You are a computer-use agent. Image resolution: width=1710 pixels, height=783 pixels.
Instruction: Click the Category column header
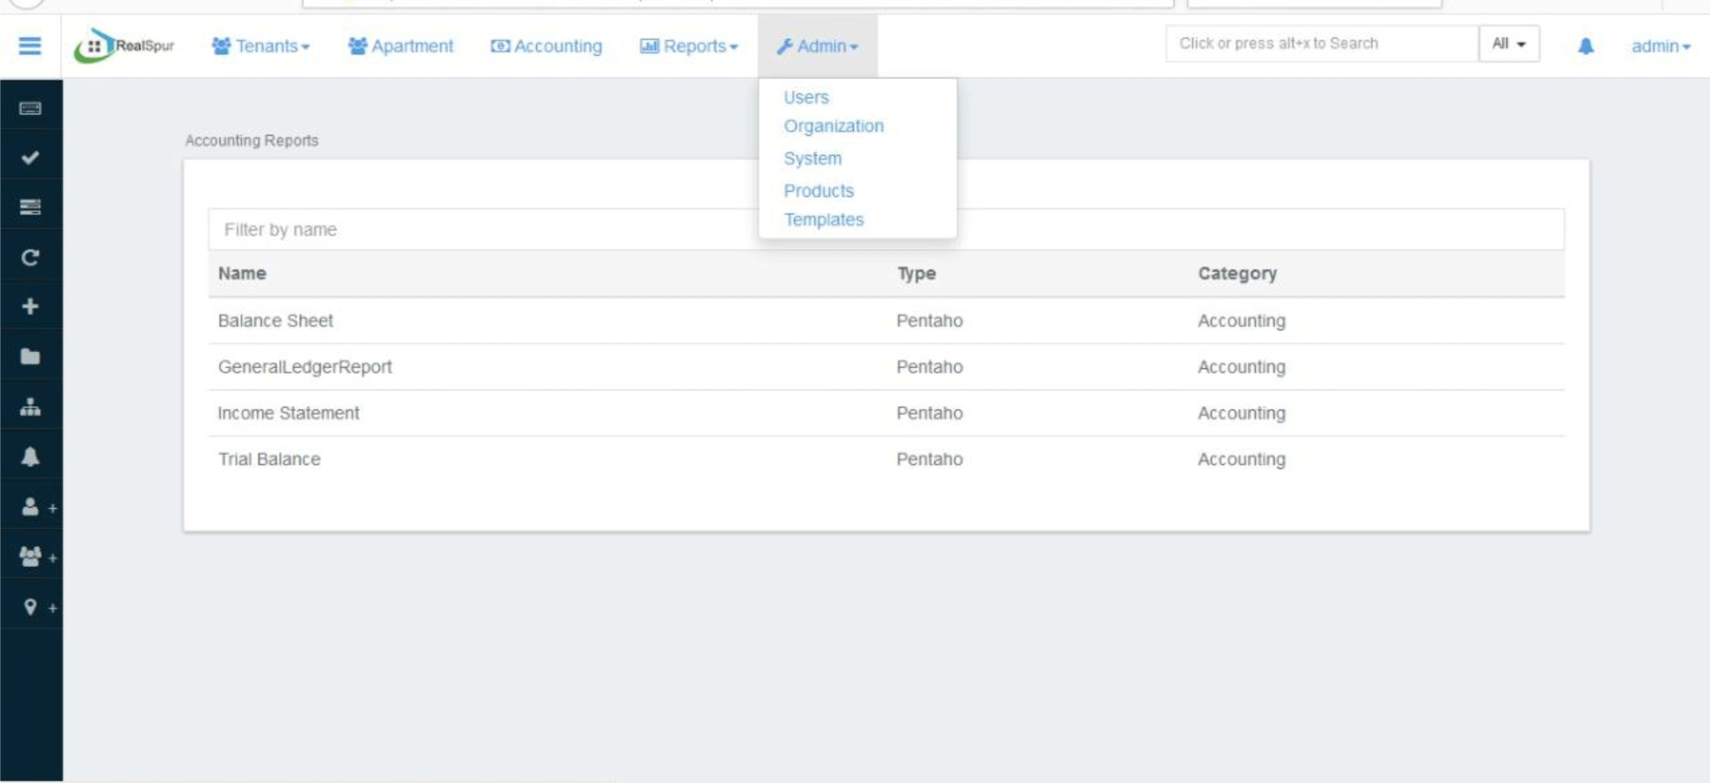[x=1237, y=273]
